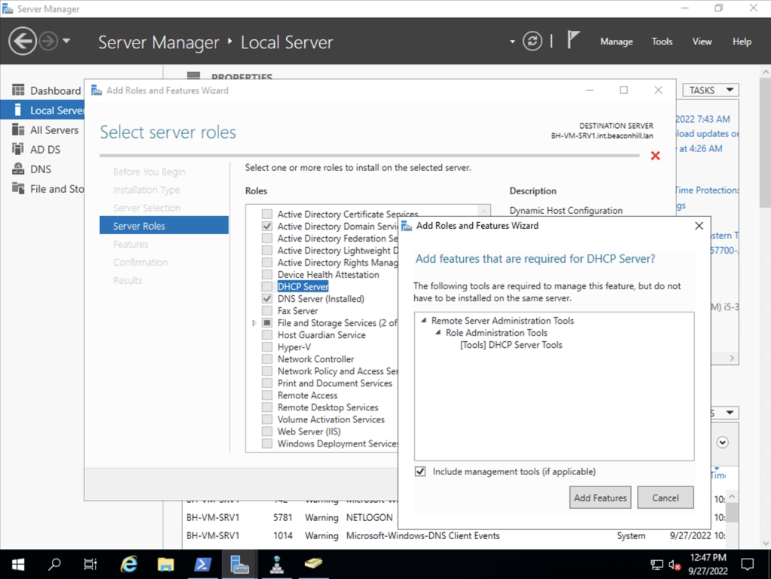Close the Add features required dialog
The image size is (771, 579).
[699, 226]
